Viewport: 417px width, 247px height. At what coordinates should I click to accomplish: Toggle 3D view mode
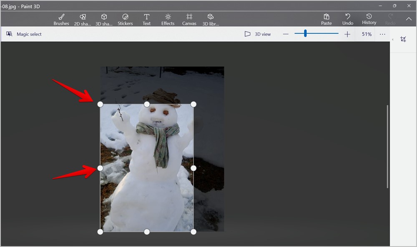click(x=257, y=34)
